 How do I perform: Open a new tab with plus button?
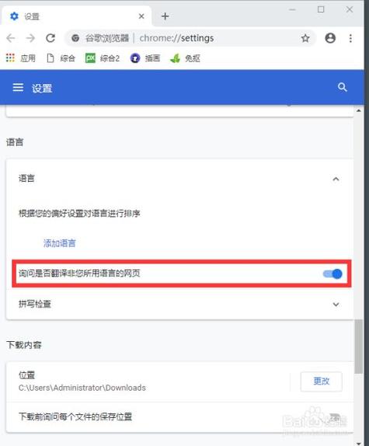click(x=165, y=16)
